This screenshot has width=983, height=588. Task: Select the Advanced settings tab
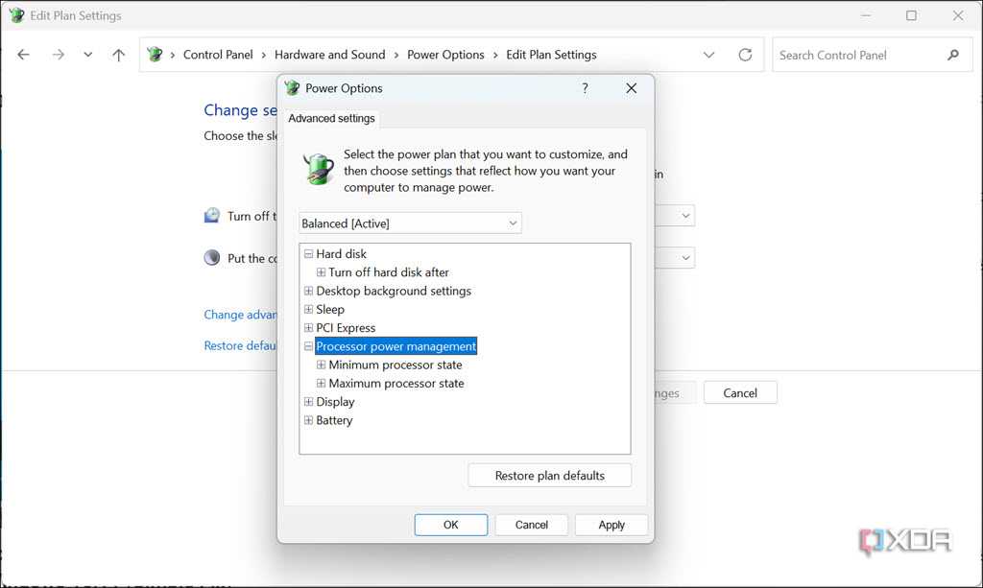pos(331,118)
